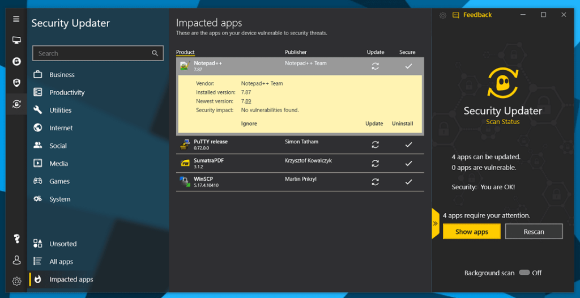The image size is (580, 298).
Task: Click the Rescan button
Action: pyautogui.click(x=534, y=232)
